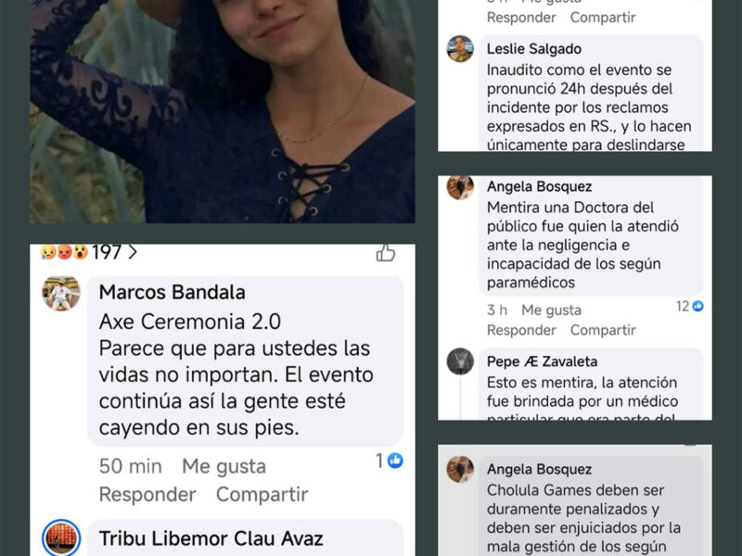Expand reactions list via chevron after 197

click(x=133, y=252)
